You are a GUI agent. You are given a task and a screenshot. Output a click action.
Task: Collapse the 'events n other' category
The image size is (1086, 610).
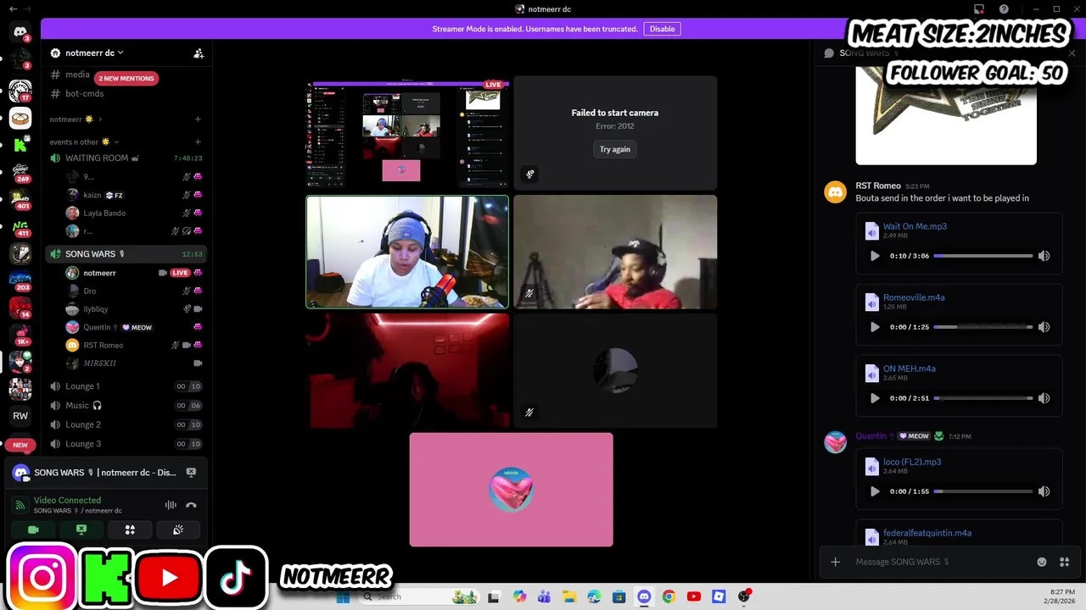point(84,141)
